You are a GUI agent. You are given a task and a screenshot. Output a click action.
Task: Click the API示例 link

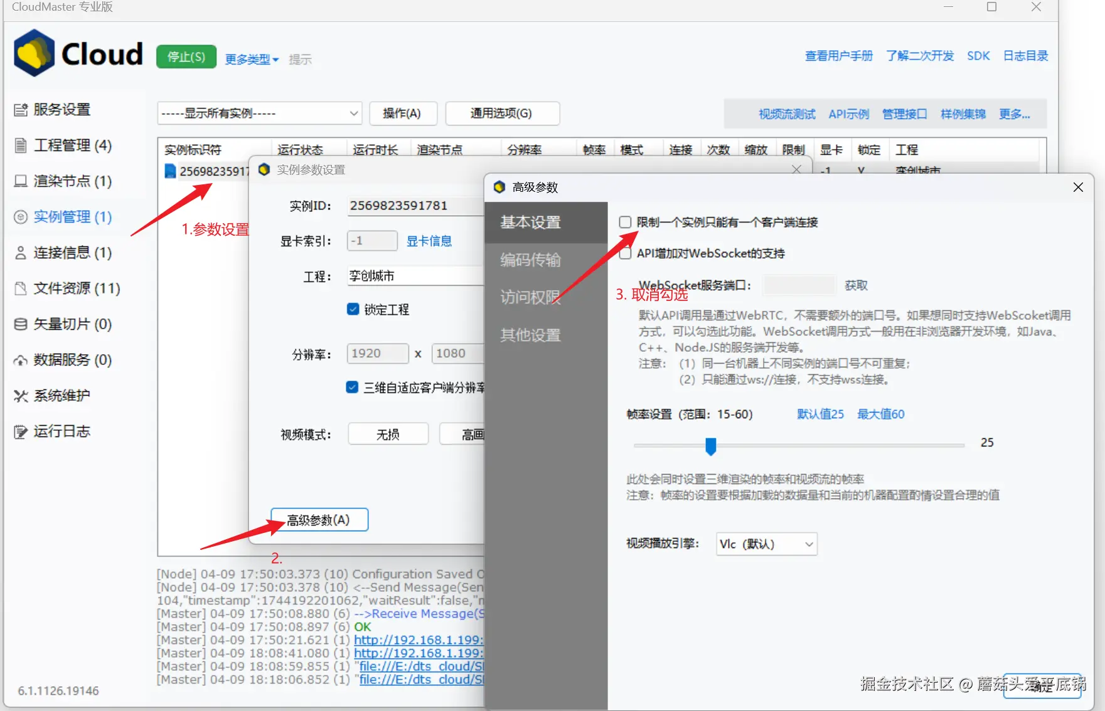pos(849,114)
